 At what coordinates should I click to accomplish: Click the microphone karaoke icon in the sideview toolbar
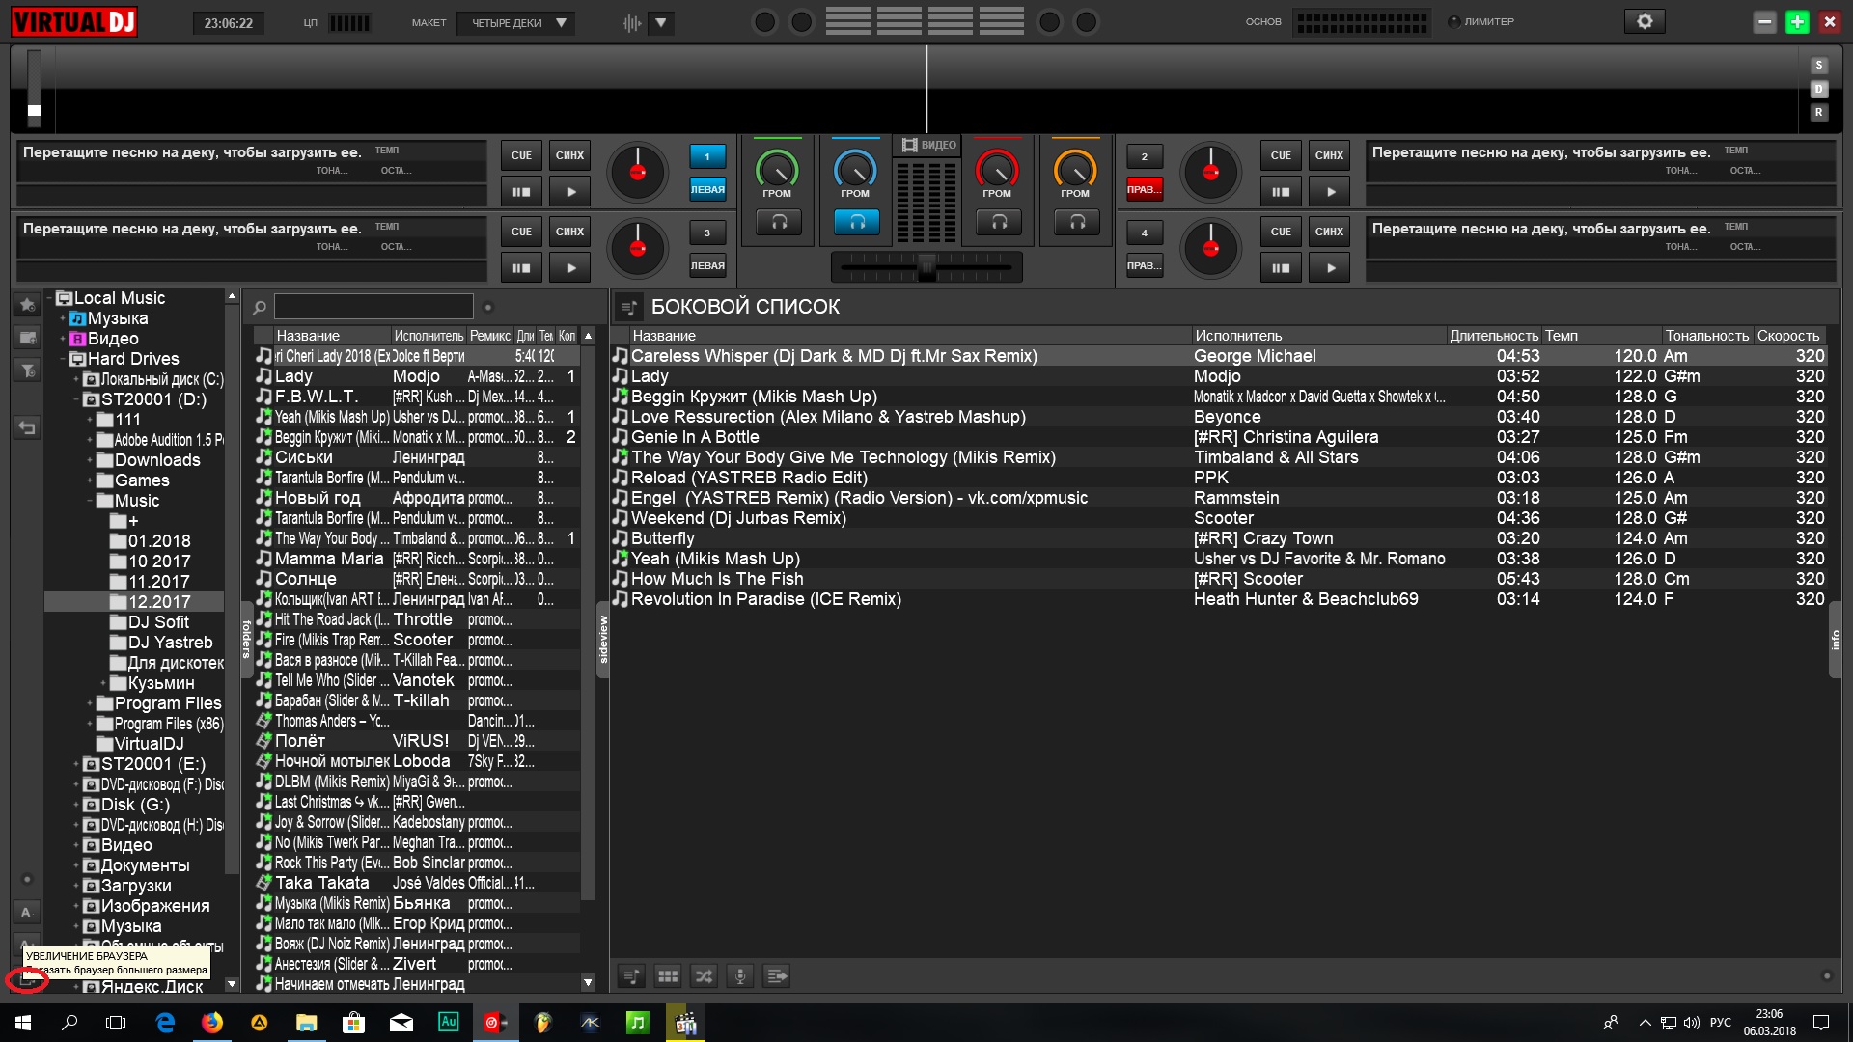(740, 976)
